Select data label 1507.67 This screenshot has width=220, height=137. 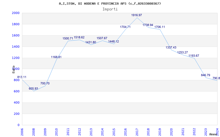pos(102,38)
